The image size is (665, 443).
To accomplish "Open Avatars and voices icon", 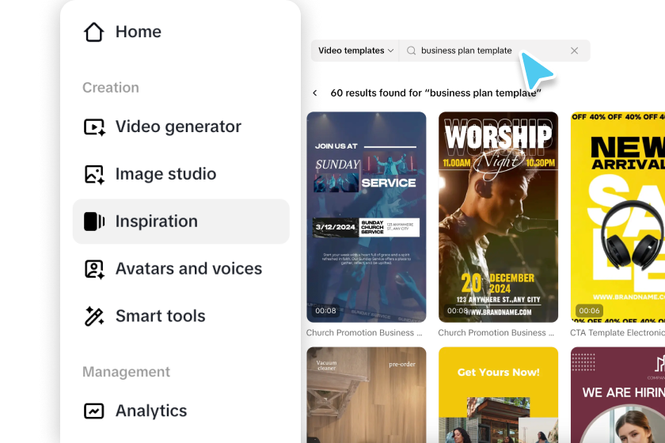I will (x=94, y=269).
